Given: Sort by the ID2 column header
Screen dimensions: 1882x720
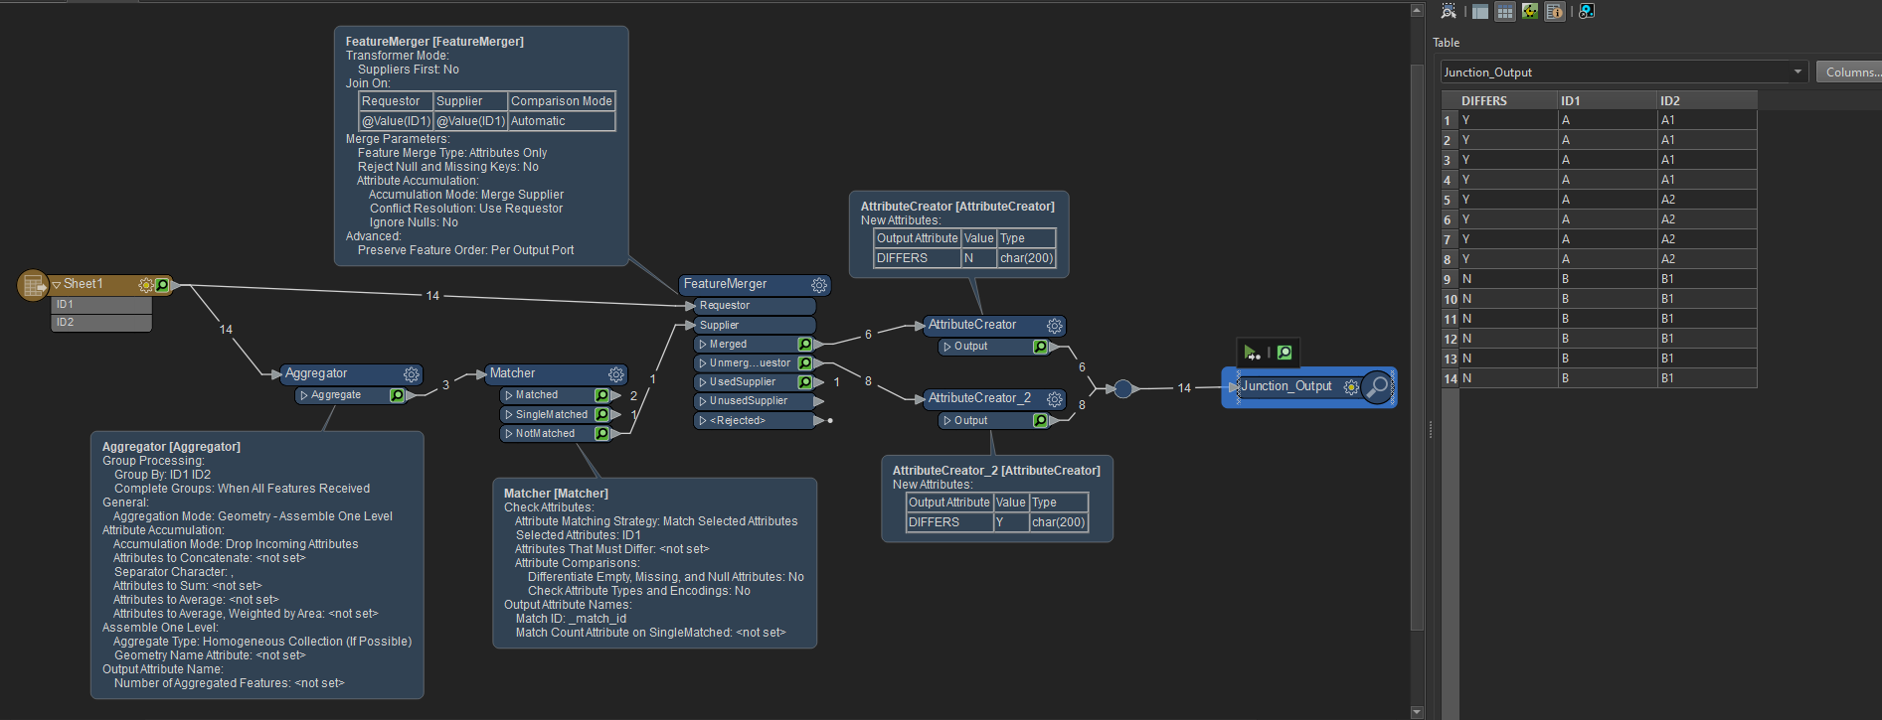Looking at the screenshot, I should pos(1706,100).
